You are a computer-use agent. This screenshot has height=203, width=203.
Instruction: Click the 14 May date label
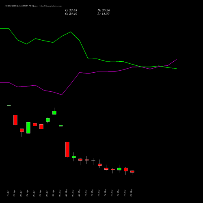106,193
